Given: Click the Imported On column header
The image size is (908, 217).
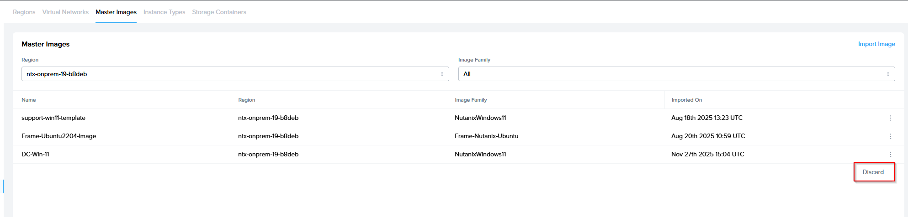Looking at the screenshot, I should 686,100.
